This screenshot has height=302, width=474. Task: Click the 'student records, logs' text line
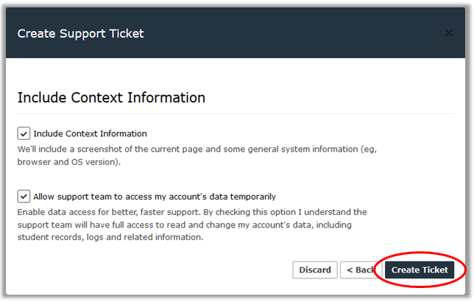110,237
